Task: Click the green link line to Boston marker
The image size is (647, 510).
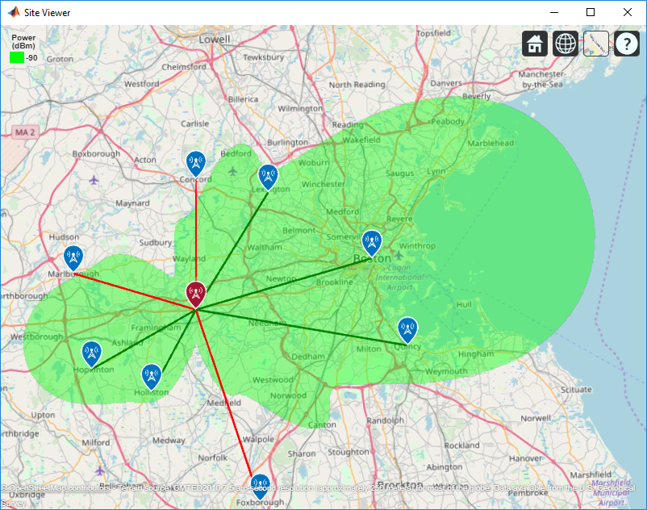Action: (285, 282)
